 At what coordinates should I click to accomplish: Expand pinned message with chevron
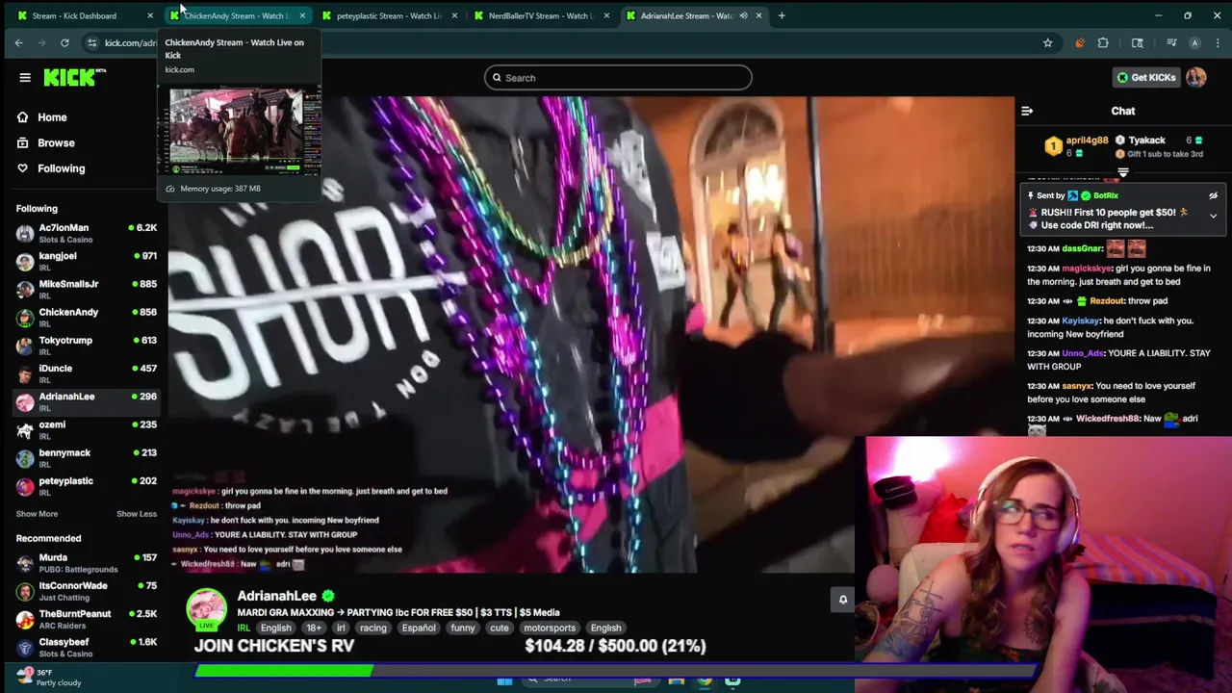[1213, 216]
